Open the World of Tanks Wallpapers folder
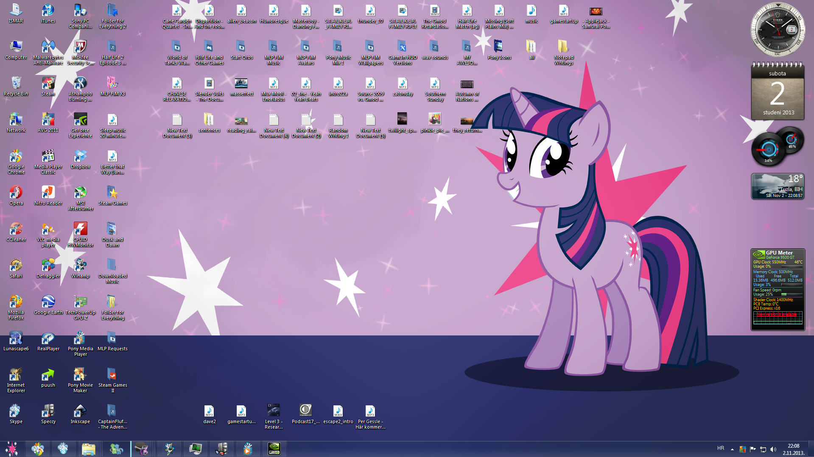The height and width of the screenshot is (457, 814). [x=177, y=53]
